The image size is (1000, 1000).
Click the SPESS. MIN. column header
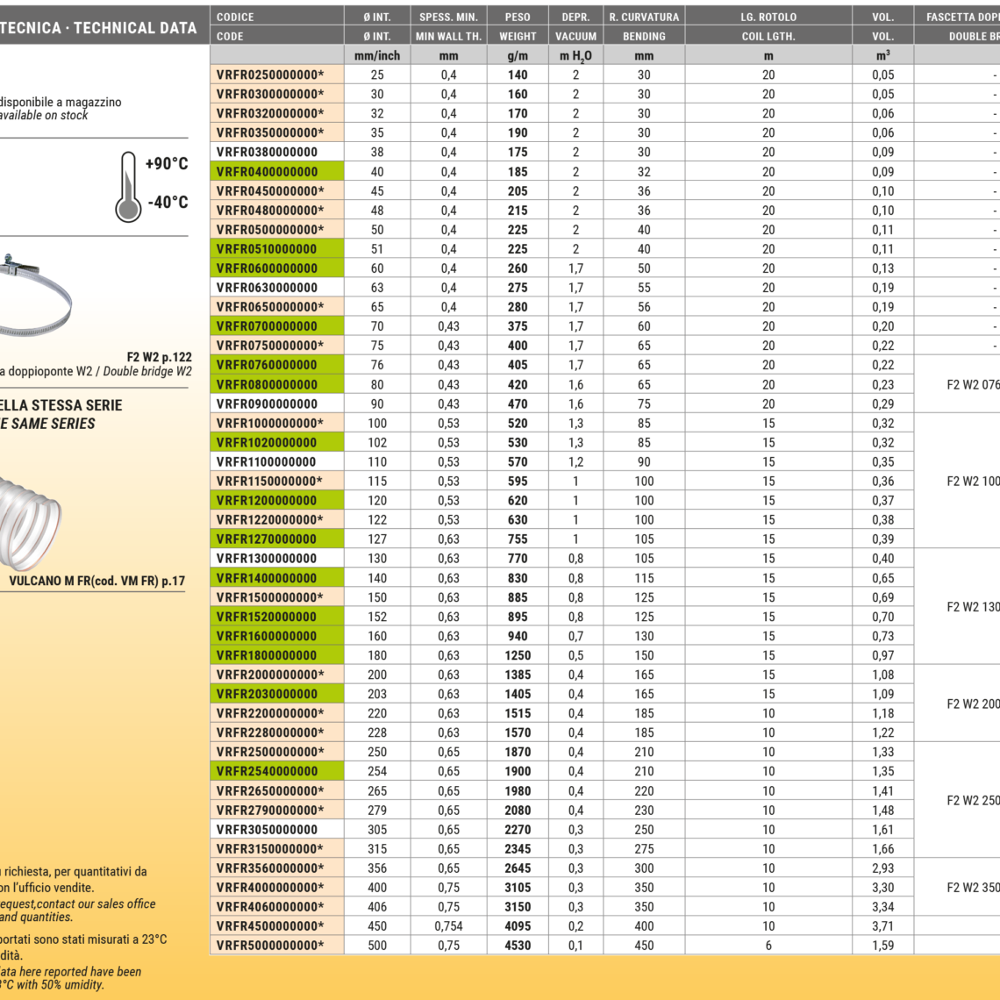448,17
